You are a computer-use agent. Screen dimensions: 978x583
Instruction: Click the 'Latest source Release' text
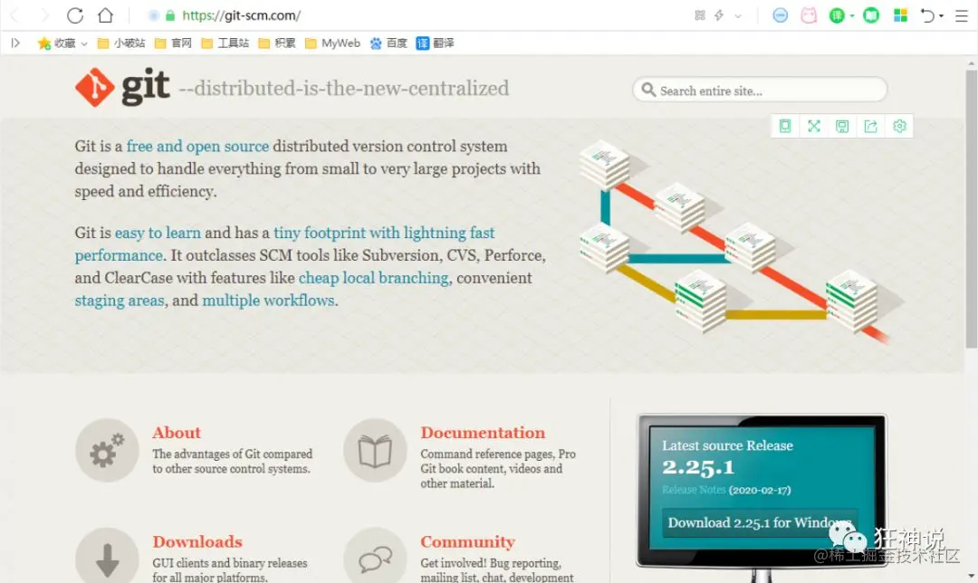727,445
